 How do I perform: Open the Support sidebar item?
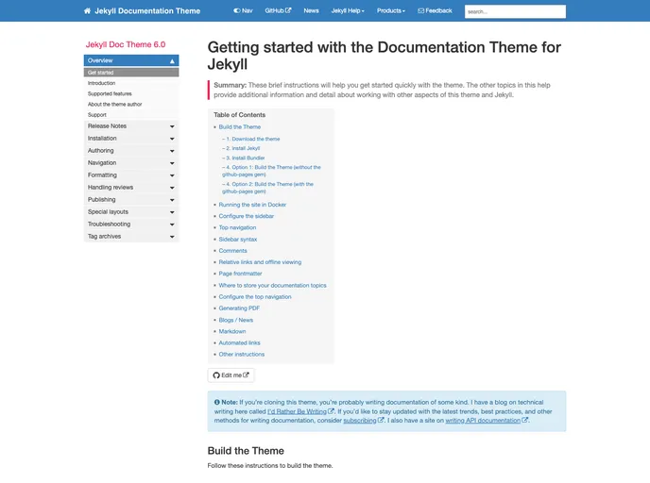coord(97,115)
